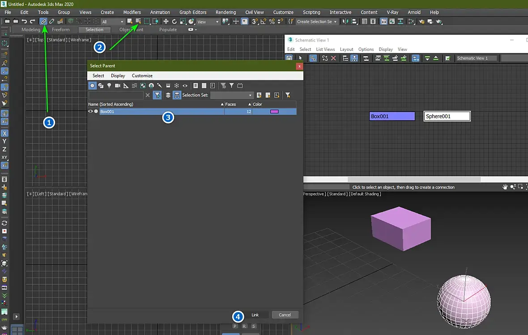528x335 pixels.
Task: Click the Unlink Selection icon
Action: [52, 21]
